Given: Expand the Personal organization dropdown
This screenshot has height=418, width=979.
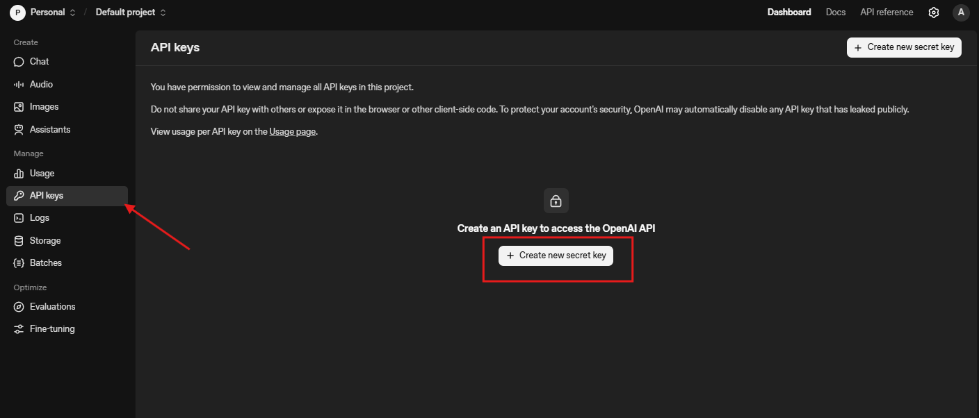Looking at the screenshot, I should pyautogui.click(x=43, y=12).
